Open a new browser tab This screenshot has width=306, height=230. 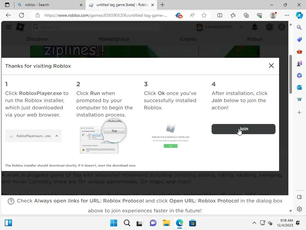pos(162,5)
